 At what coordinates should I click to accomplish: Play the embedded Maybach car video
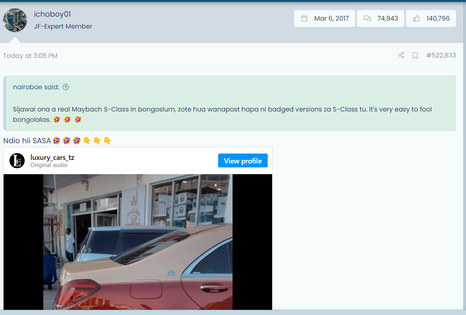click(138, 242)
